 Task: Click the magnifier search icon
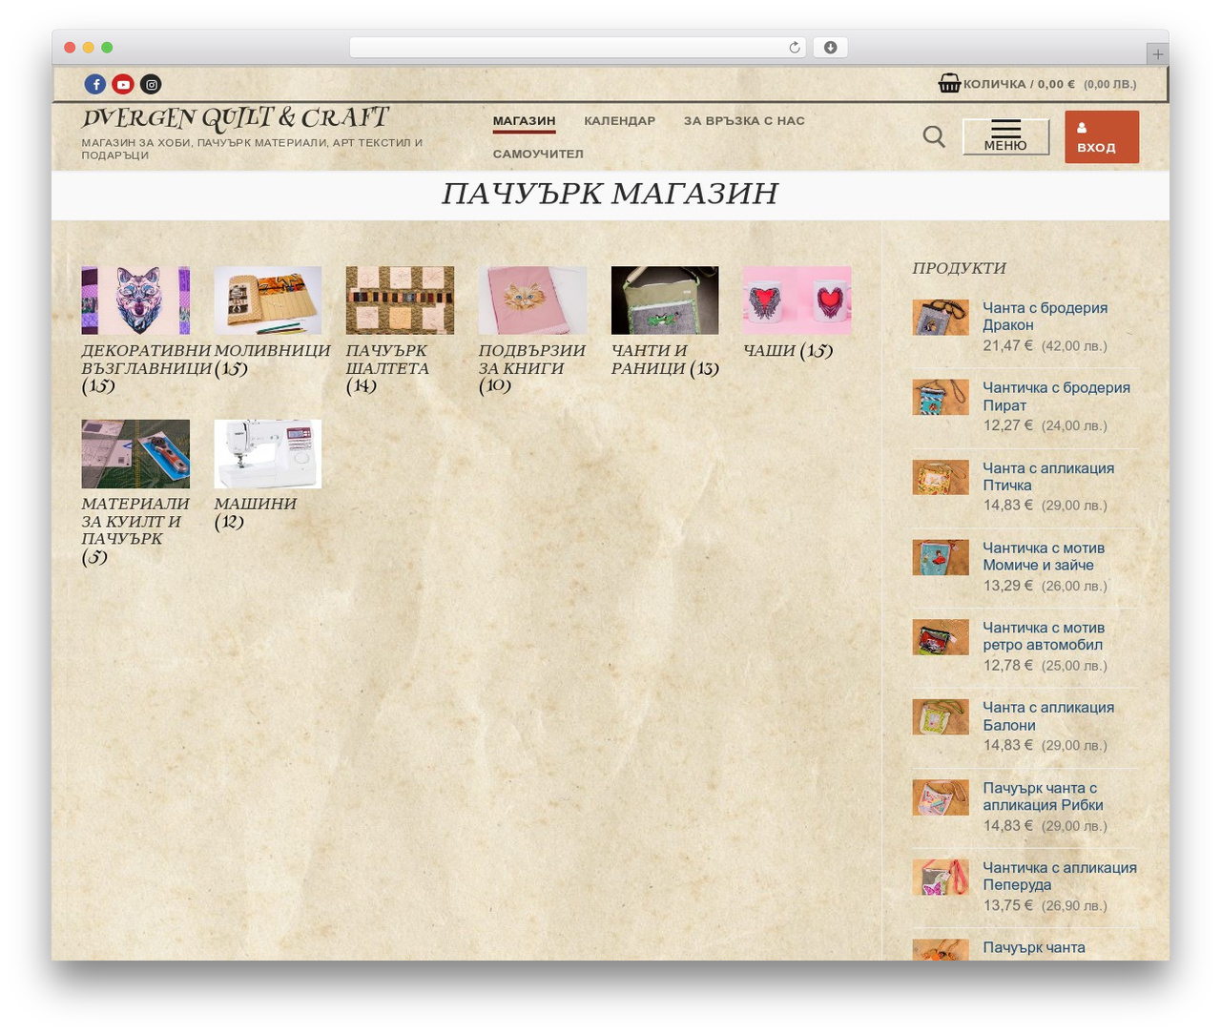tap(934, 136)
